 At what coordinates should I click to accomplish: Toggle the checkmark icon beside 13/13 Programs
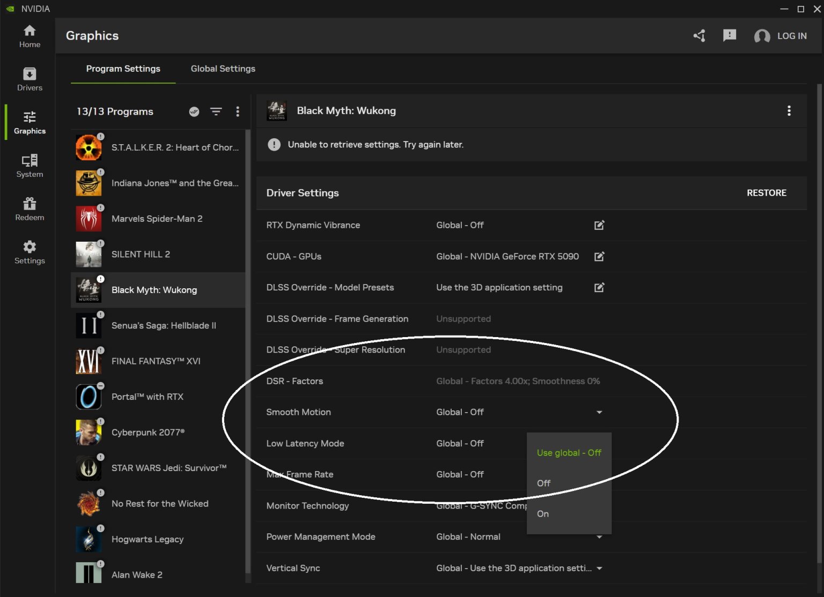tap(194, 111)
